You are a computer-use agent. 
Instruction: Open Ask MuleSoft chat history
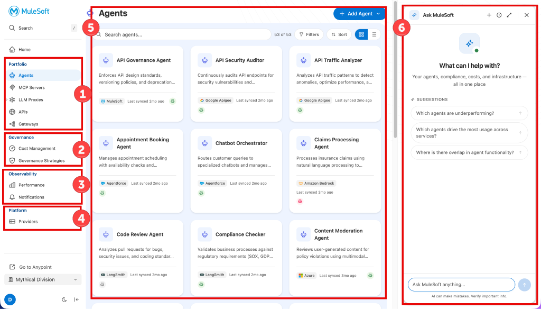(499, 15)
